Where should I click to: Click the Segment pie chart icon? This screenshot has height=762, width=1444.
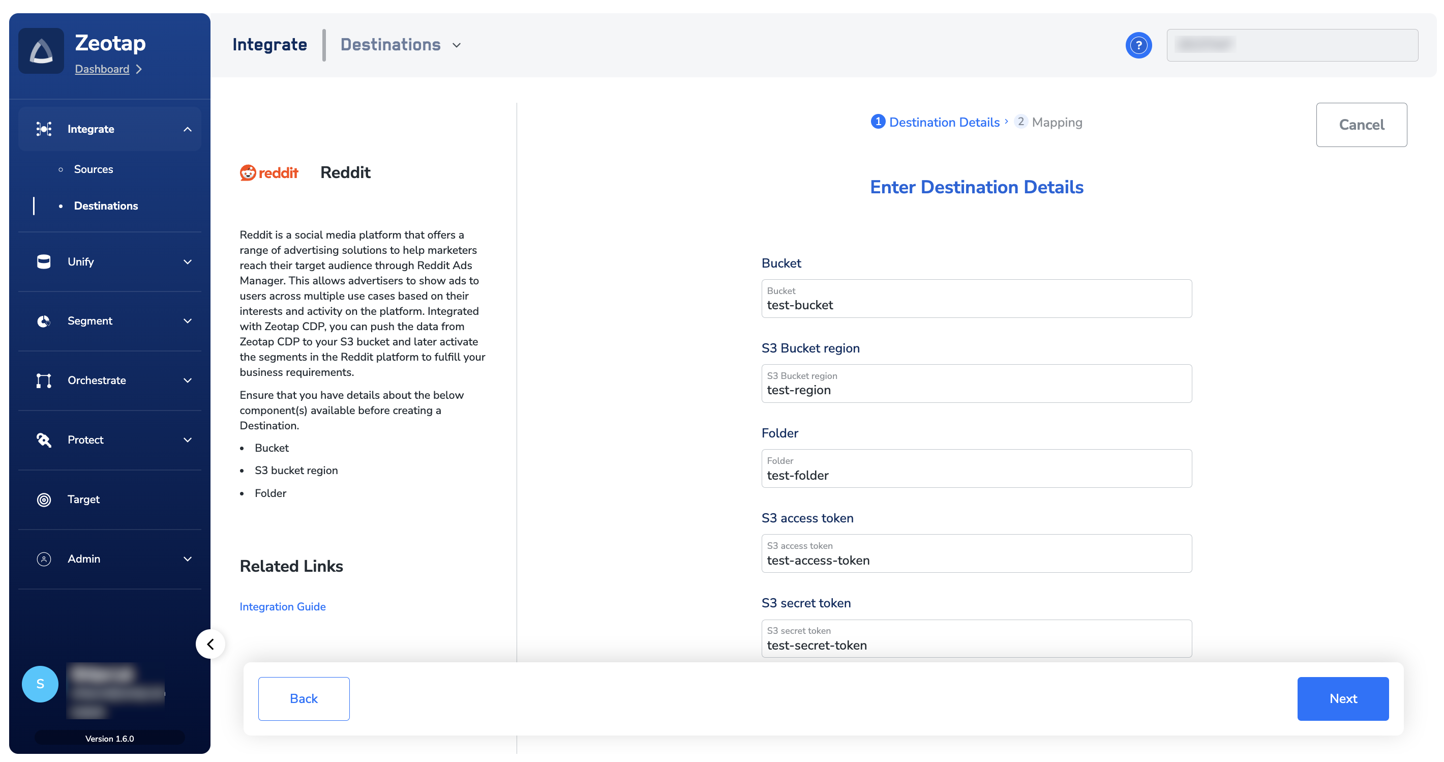point(44,321)
